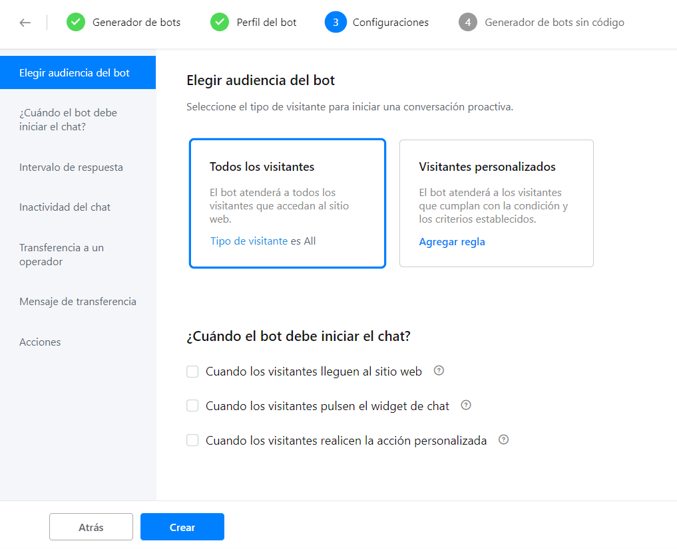
Task: Click the green checkmark on Generador de bots
Action: point(75,22)
